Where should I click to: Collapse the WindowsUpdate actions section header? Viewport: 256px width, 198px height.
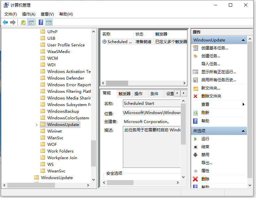pyautogui.click(x=243, y=40)
